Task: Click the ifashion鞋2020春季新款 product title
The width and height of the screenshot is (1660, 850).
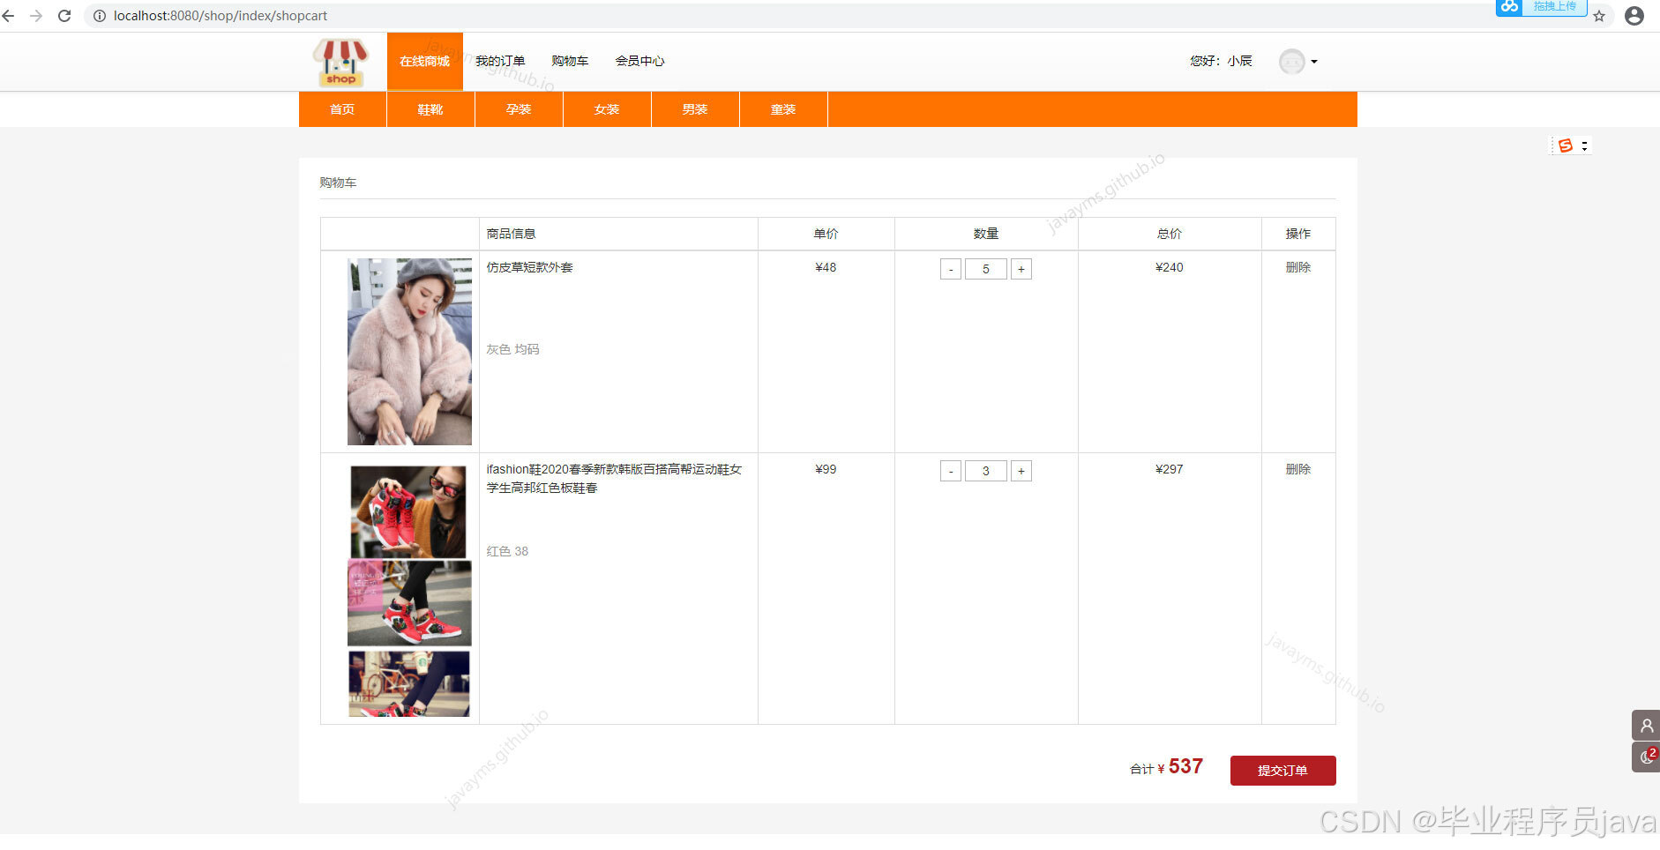Action: [614, 478]
